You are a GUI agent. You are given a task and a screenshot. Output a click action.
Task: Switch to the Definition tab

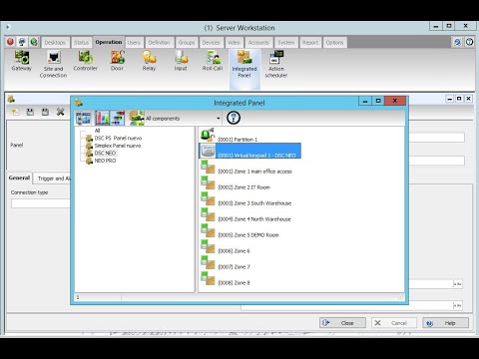pos(159,43)
